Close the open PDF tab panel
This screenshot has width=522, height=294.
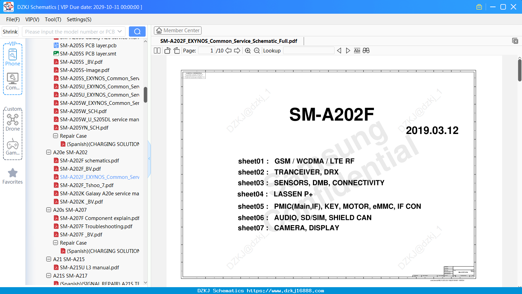515,41
